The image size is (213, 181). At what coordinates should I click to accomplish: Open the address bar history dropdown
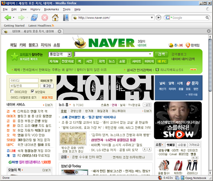(152, 18)
